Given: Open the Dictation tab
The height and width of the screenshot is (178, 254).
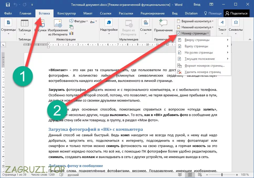Looking at the screenshot, I should point(191,13).
